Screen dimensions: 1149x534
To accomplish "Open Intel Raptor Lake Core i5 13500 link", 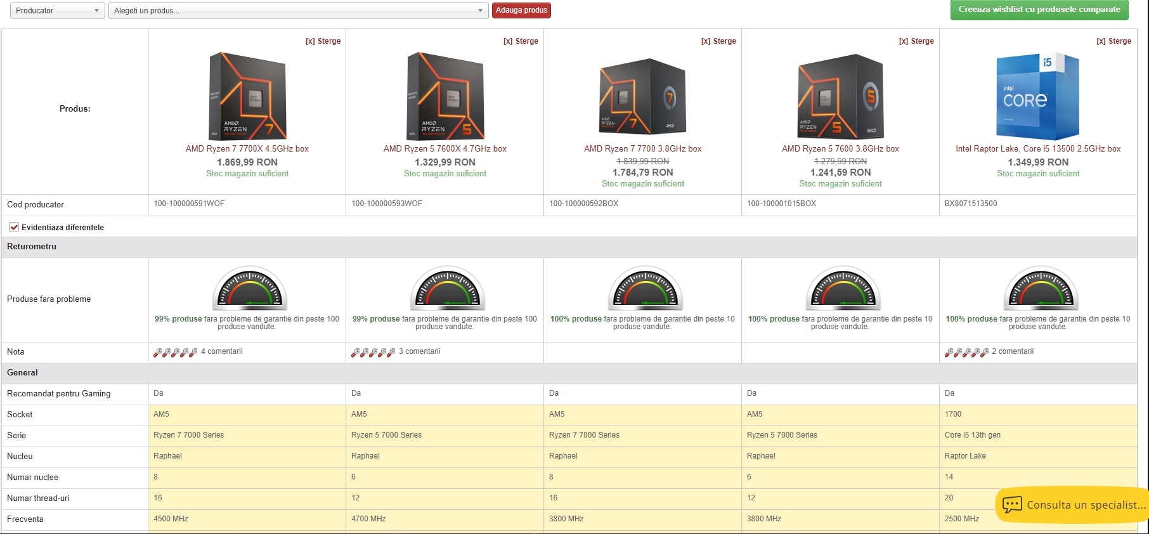I will pos(1038,149).
